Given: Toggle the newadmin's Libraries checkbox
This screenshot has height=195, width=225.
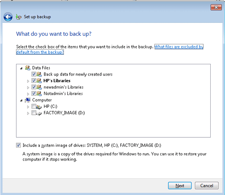Looking at the screenshot, I should click(34, 87).
